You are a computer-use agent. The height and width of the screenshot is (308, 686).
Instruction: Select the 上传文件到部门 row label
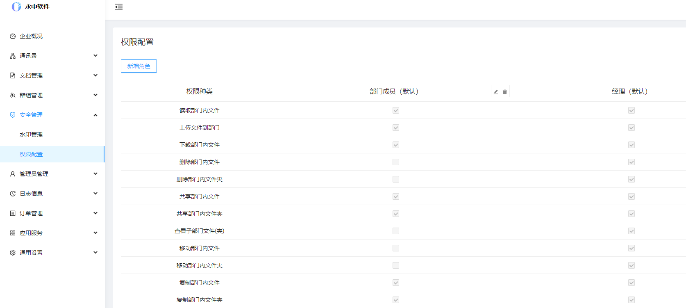point(200,128)
